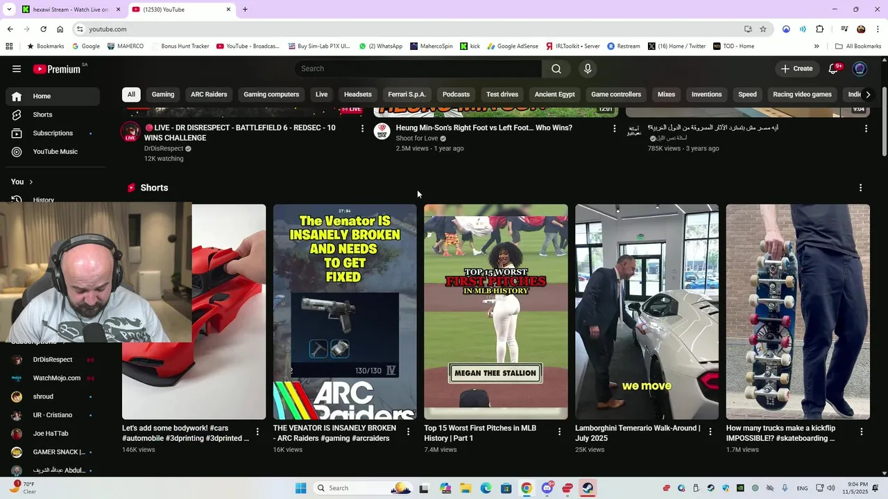Image resolution: width=888 pixels, height=499 pixels.
Task: Open the YouTube guide hamburger menu
Action: coord(17,69)
